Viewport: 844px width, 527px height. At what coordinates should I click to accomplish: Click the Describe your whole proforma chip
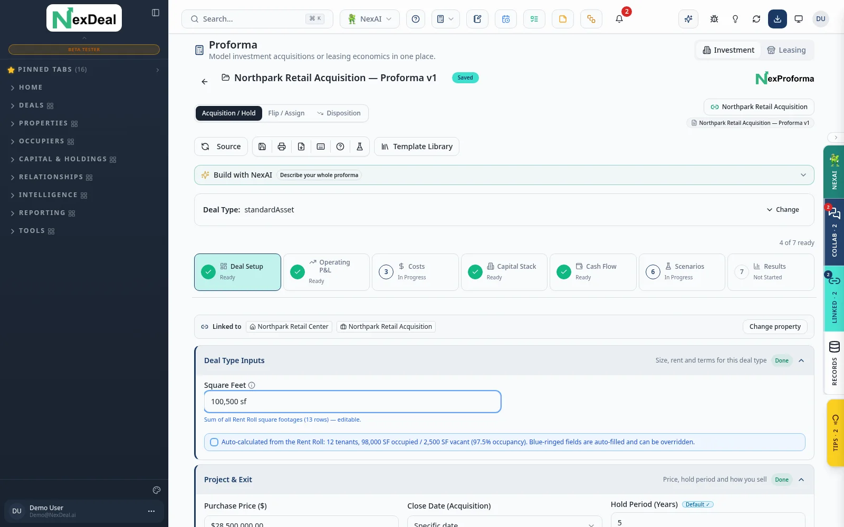pos(319,175)
